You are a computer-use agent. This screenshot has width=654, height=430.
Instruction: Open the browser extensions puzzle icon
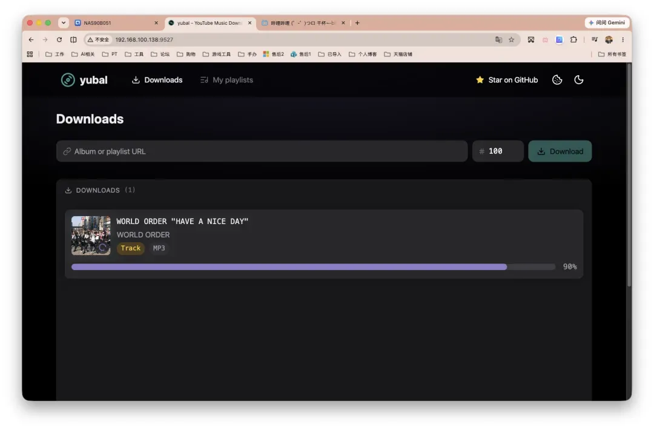(x=573, y=39)
